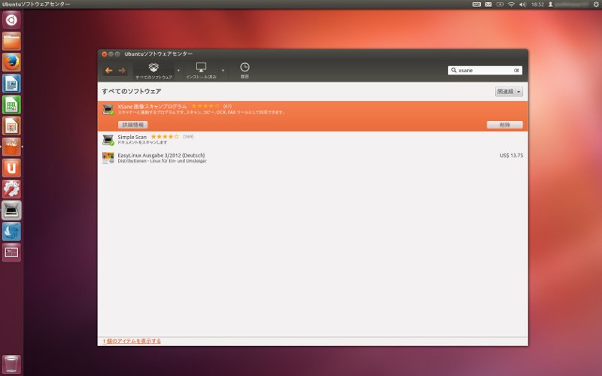Open the Trash in the launcher
This screenshot has height=376, width=602.
pos(11,364)
